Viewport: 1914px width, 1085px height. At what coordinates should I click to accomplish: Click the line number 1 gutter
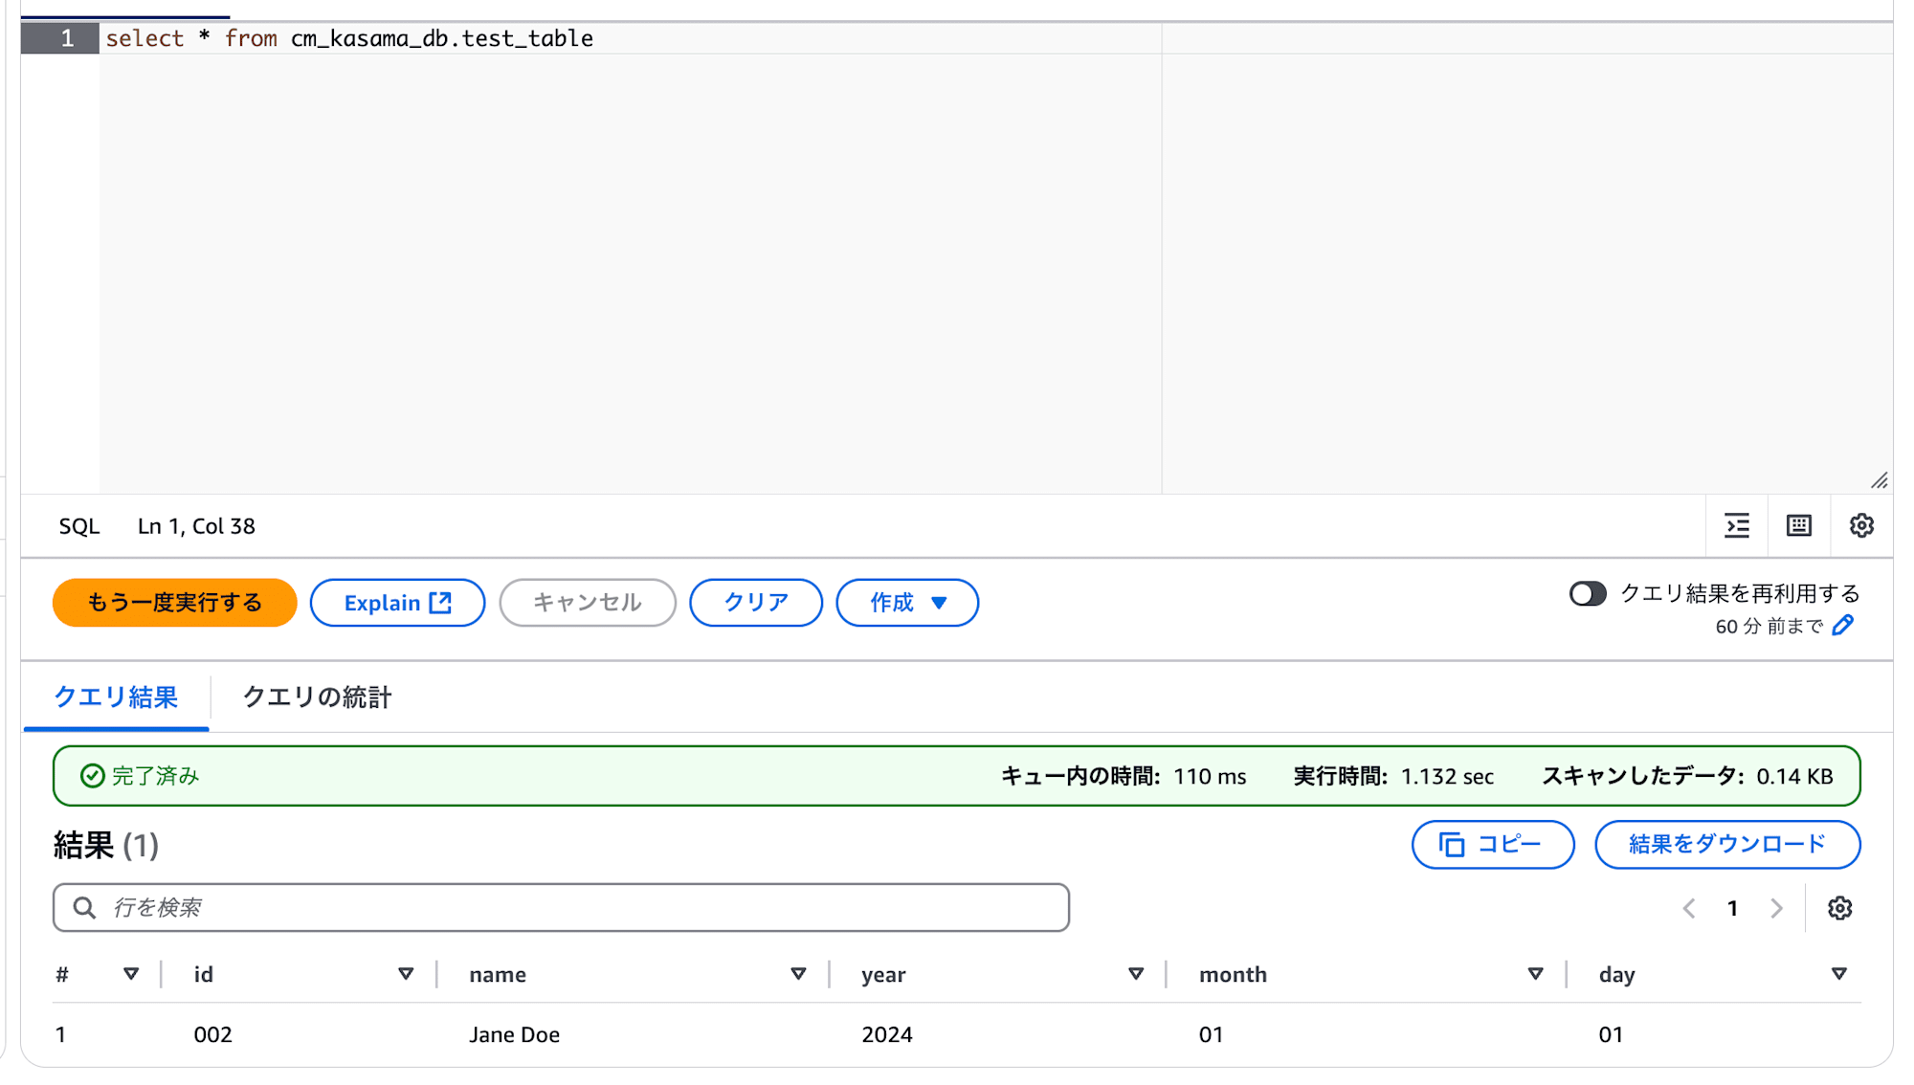(60, 38)
